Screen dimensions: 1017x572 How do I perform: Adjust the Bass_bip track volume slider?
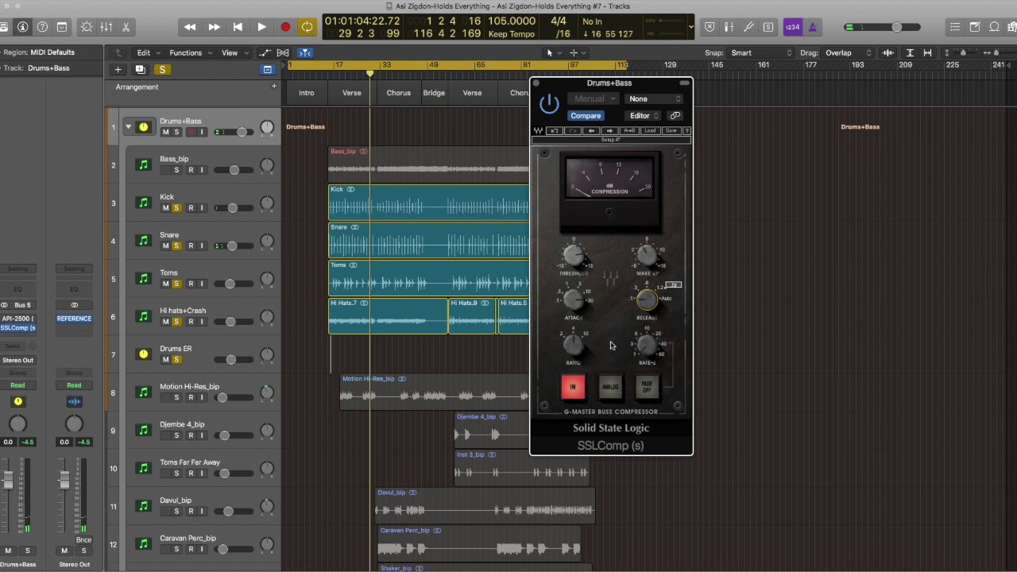pos(233,170)
